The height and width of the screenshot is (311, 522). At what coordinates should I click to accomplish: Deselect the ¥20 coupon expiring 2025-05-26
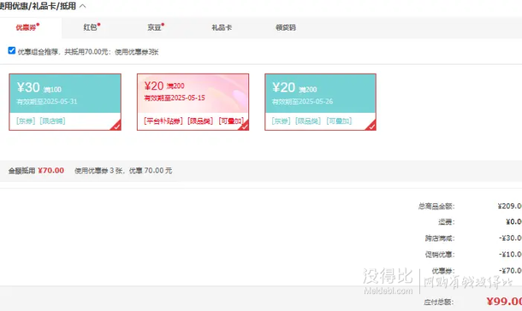(x=320, y=102)
